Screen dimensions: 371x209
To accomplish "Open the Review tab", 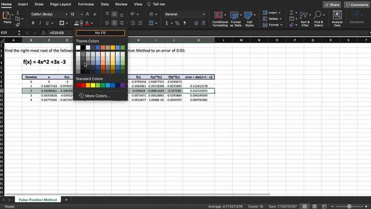I will point(121,4).
